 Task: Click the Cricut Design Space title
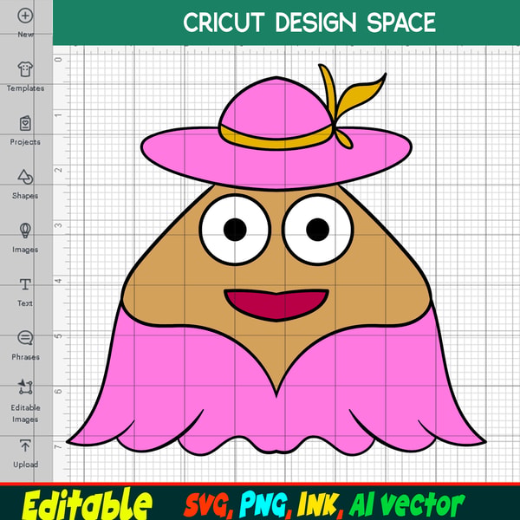pyautogui.click(x=309, y=23)
